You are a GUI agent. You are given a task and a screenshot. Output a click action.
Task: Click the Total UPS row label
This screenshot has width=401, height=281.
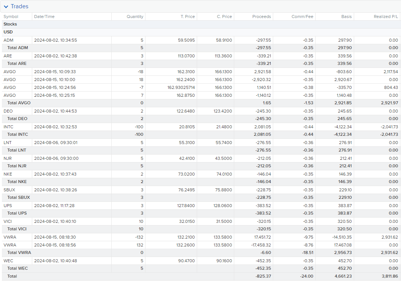coord(17,213)
